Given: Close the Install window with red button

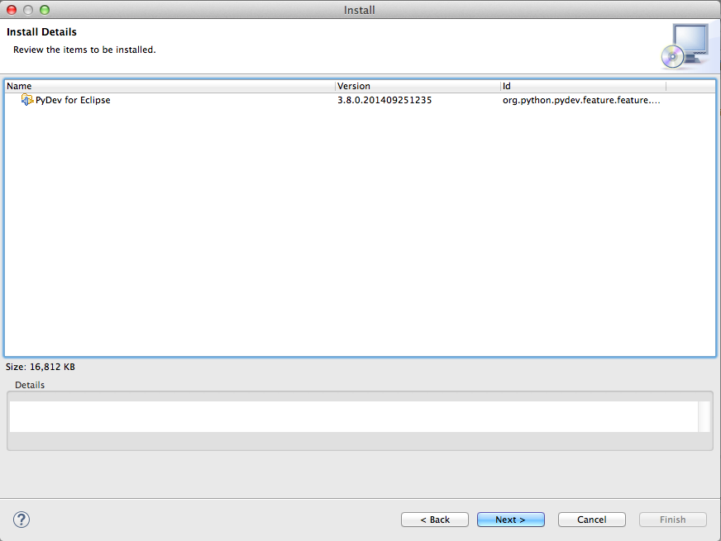Looking at the screenshot, I should pos(12,10).
